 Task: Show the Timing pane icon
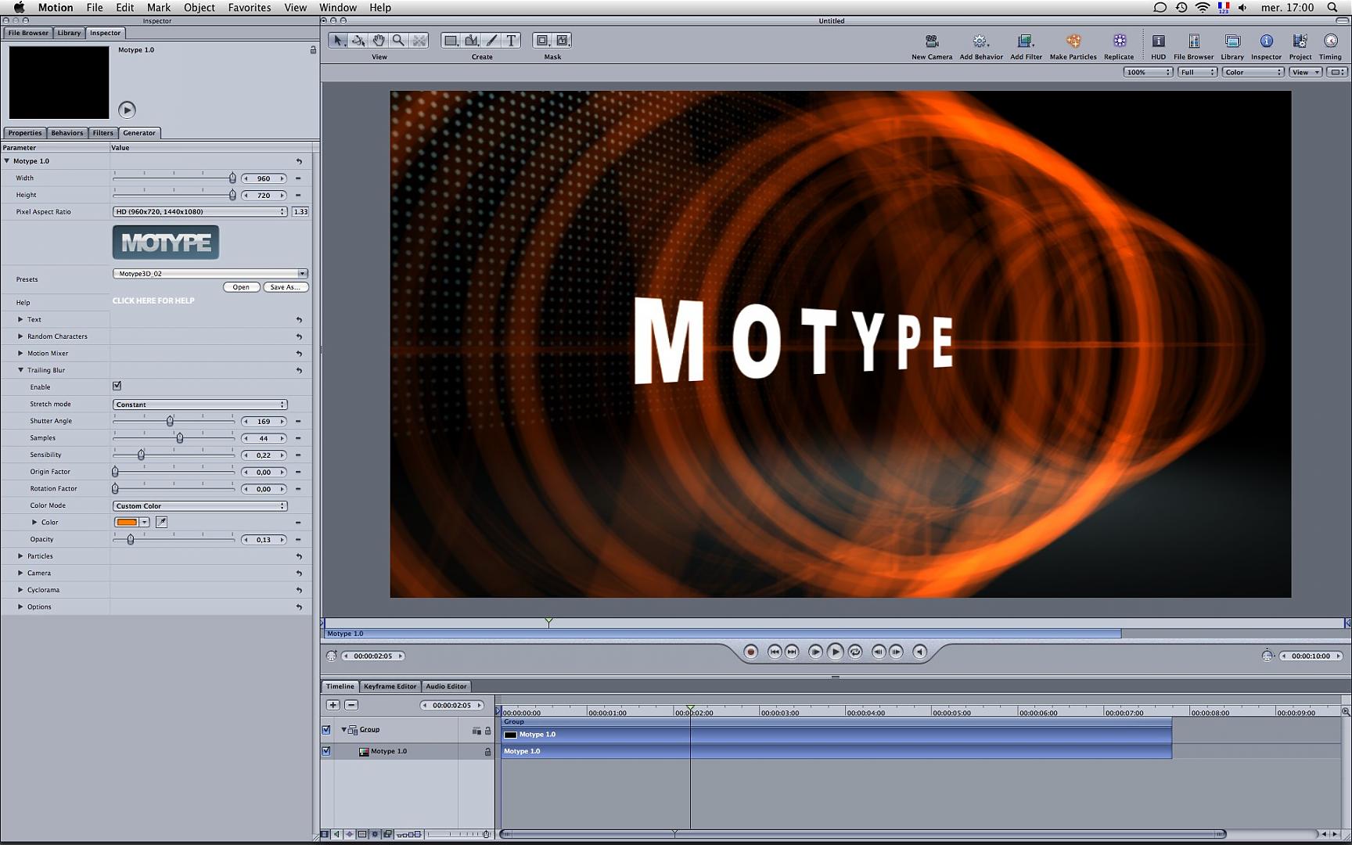[1330, 41]
